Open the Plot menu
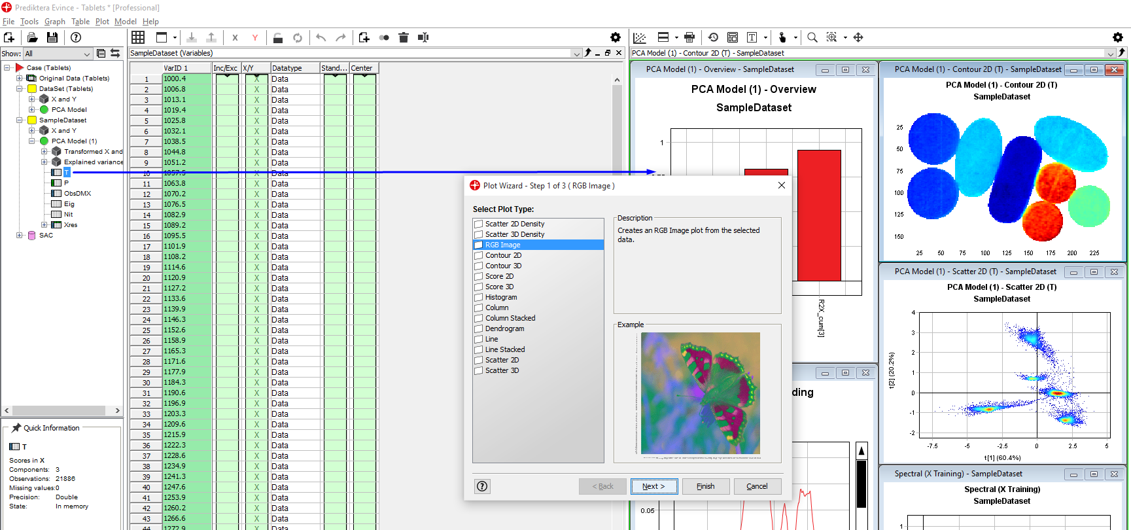The width and height of the screenshot is (1131, 530). click(102, 22)
